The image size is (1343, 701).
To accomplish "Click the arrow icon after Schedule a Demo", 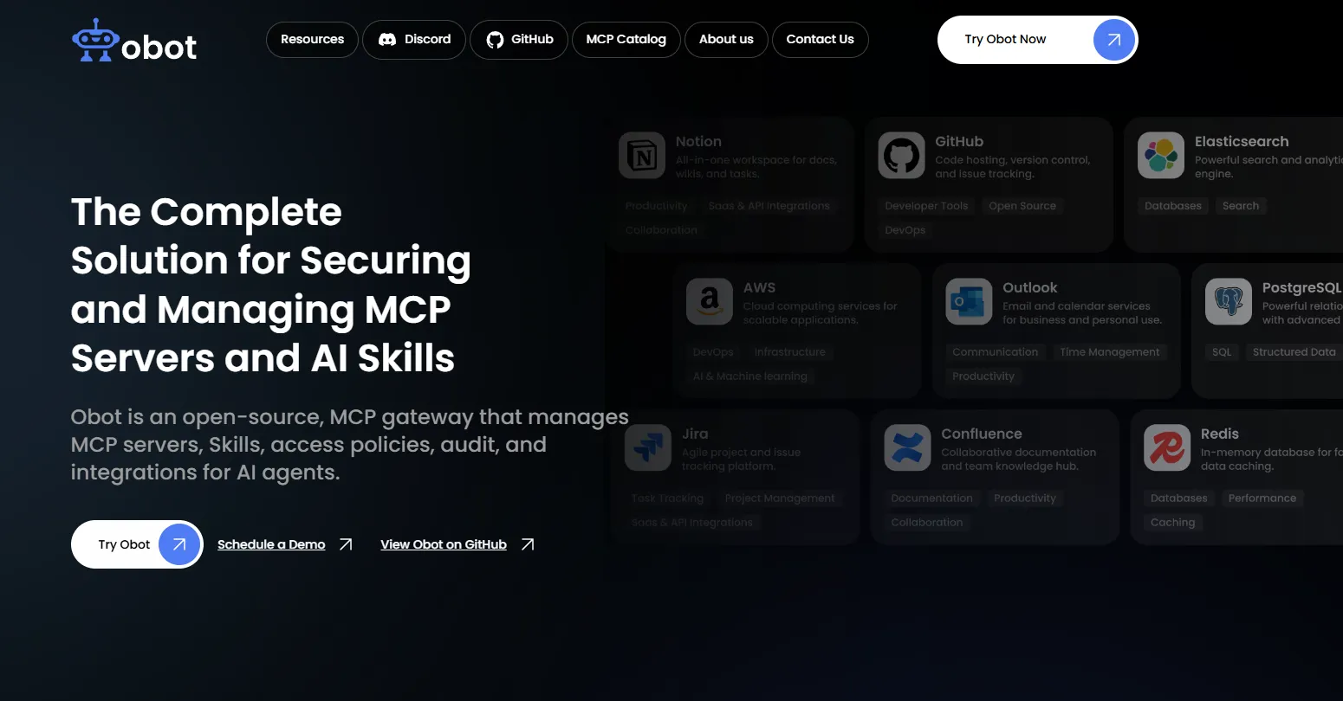I will pos(346,544).
